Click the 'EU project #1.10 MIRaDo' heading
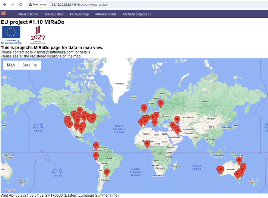 pyautogui.click(x=32, y=22)
